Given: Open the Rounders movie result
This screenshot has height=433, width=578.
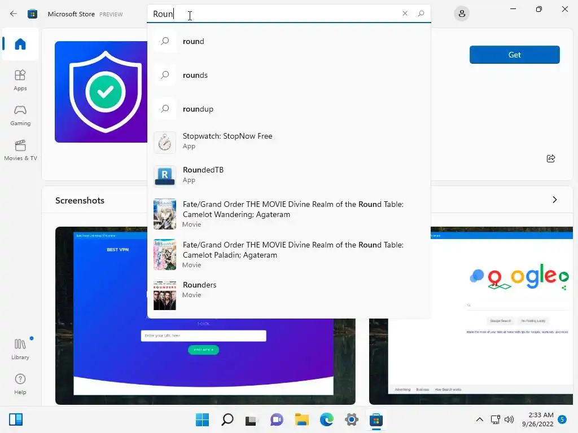Looking at the screenshot, I should point(288,295).
